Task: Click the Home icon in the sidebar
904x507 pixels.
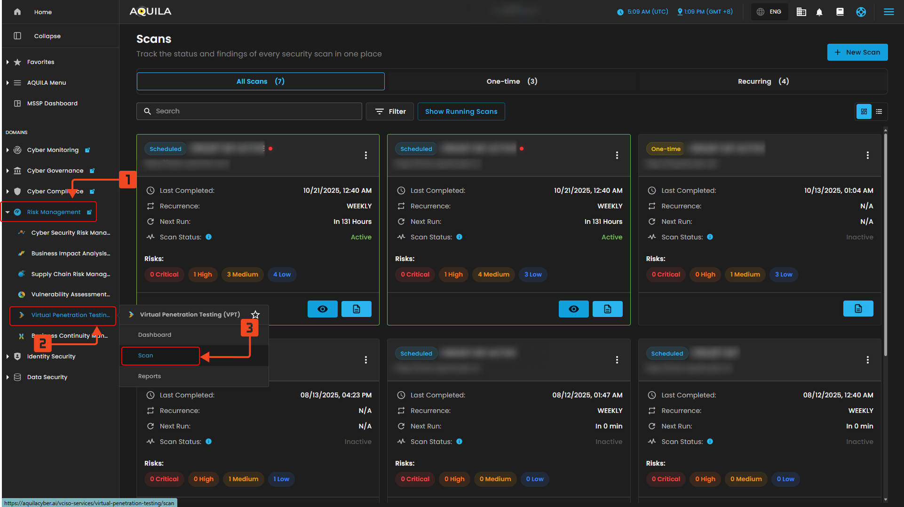Action: click(x=17, y=12)
